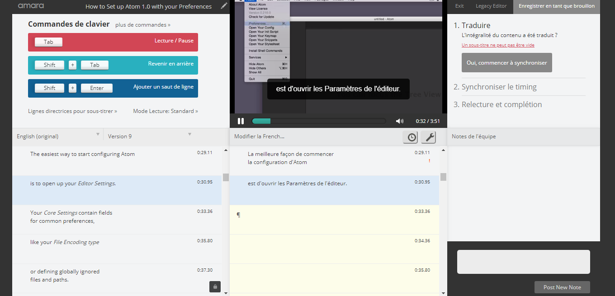This screenshot has height=296, width=615.
Task: Edit video title with pencil icon
Action: (224, 6)
